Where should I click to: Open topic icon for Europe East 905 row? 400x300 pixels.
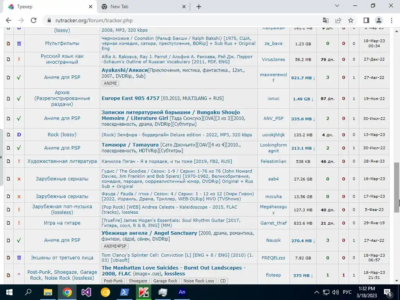click(x=9, y=98)
